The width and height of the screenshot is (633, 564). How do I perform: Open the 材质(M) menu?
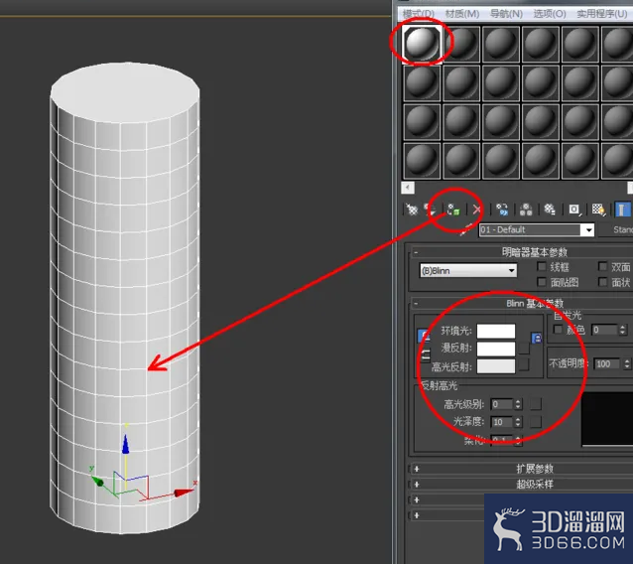click(462, 14)
